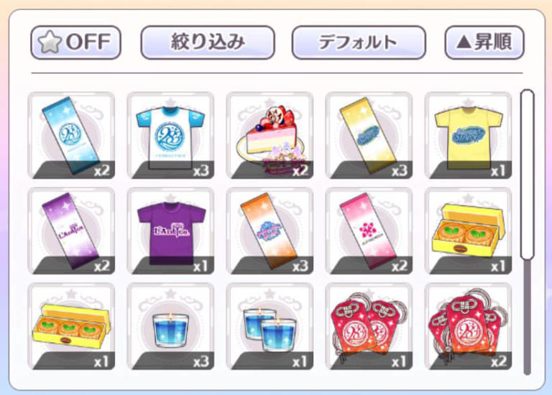Click the vertical scrollbar thumb
Viewport: 552px width, 395px height.
pos(527,175)
